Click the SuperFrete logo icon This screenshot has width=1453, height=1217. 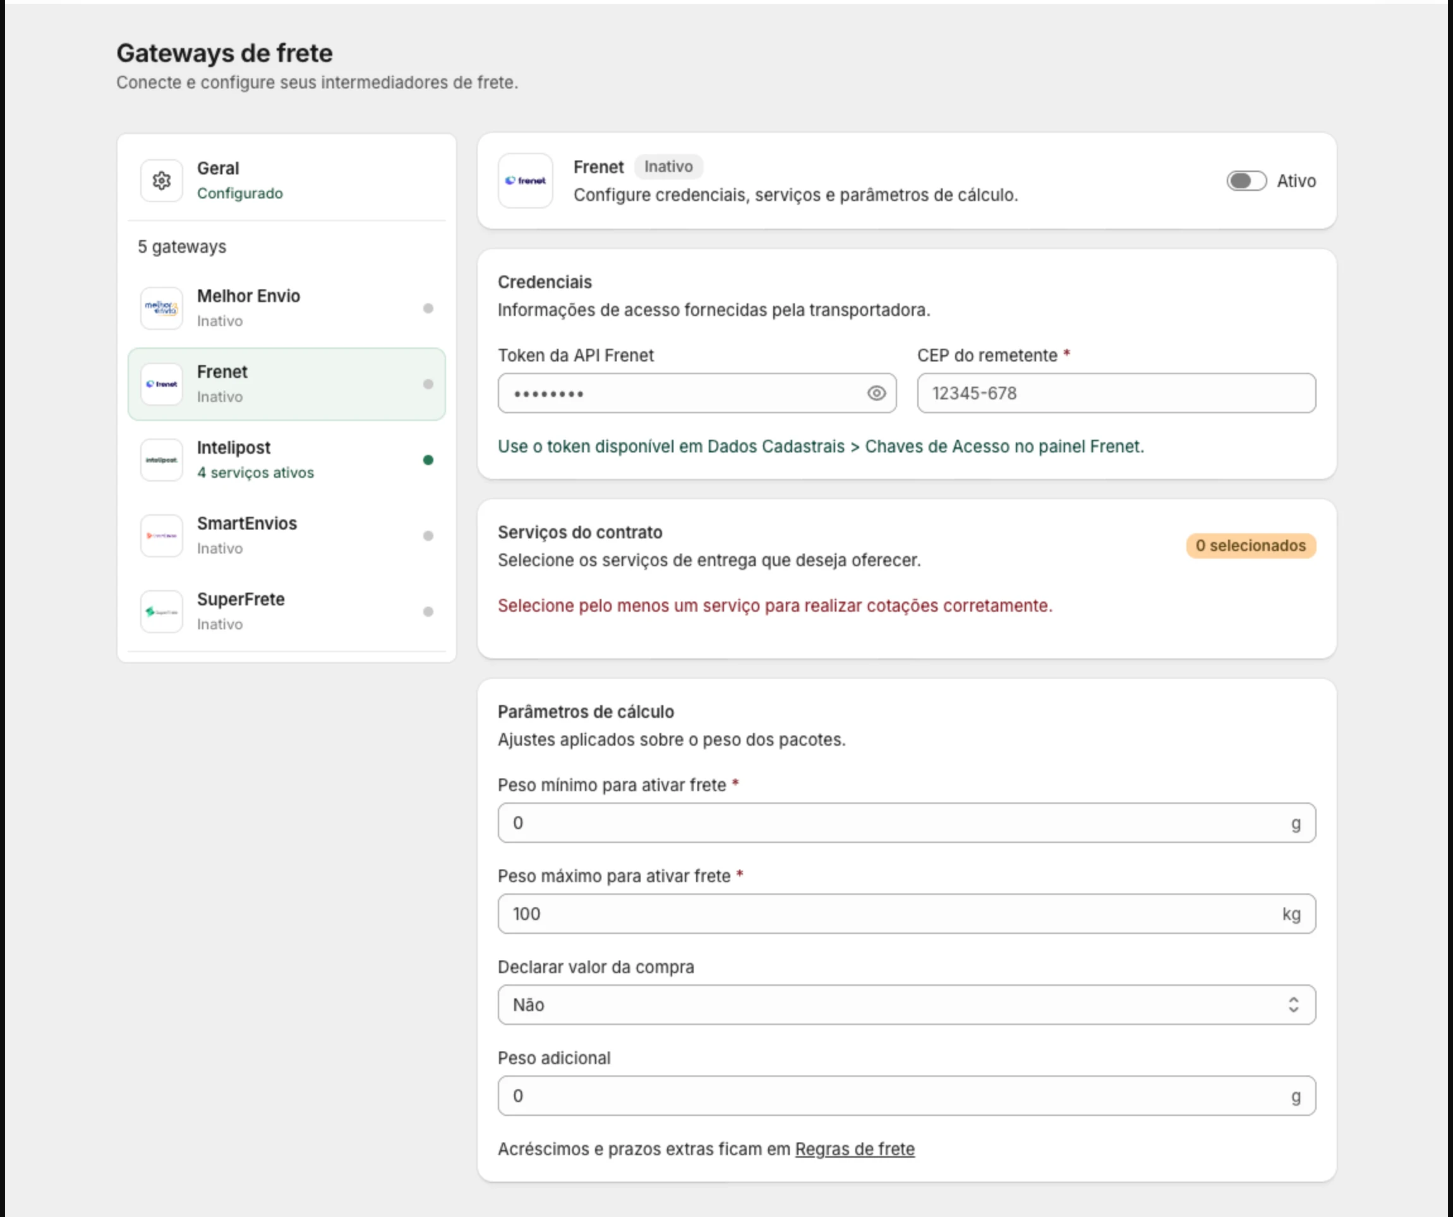pyautogui.click(x=161, y=611)
